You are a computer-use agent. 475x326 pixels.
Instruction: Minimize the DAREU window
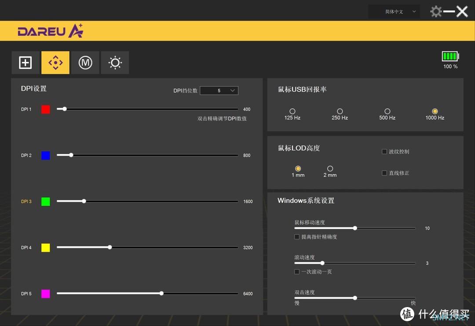click(449, 11)
